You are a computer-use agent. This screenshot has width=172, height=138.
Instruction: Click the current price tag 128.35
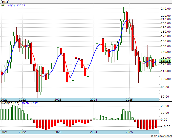click(x=166, y=61)
